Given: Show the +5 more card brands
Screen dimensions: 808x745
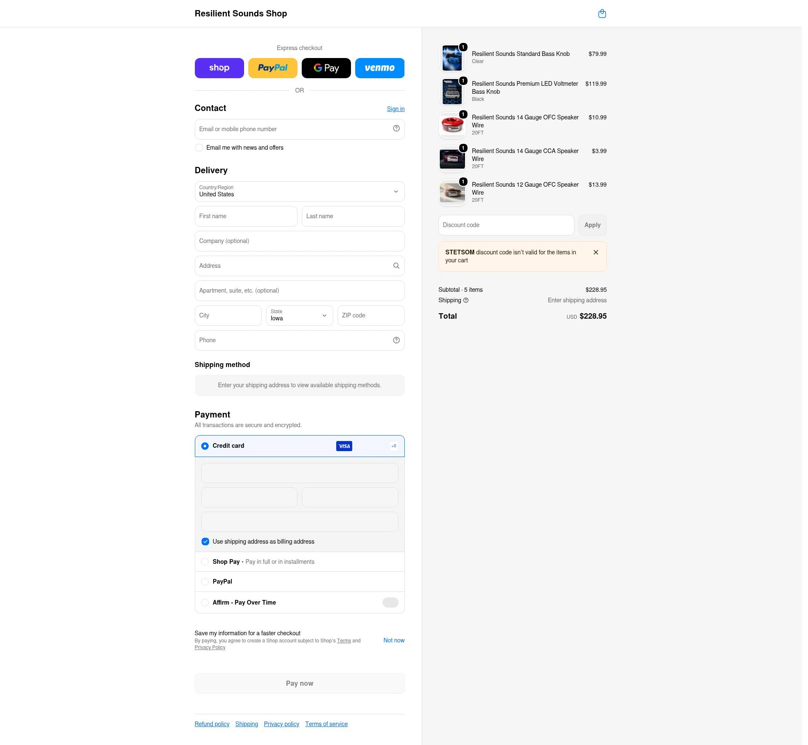Looking at the screenshot, I should pyautogui.click(x=393, y=446).
